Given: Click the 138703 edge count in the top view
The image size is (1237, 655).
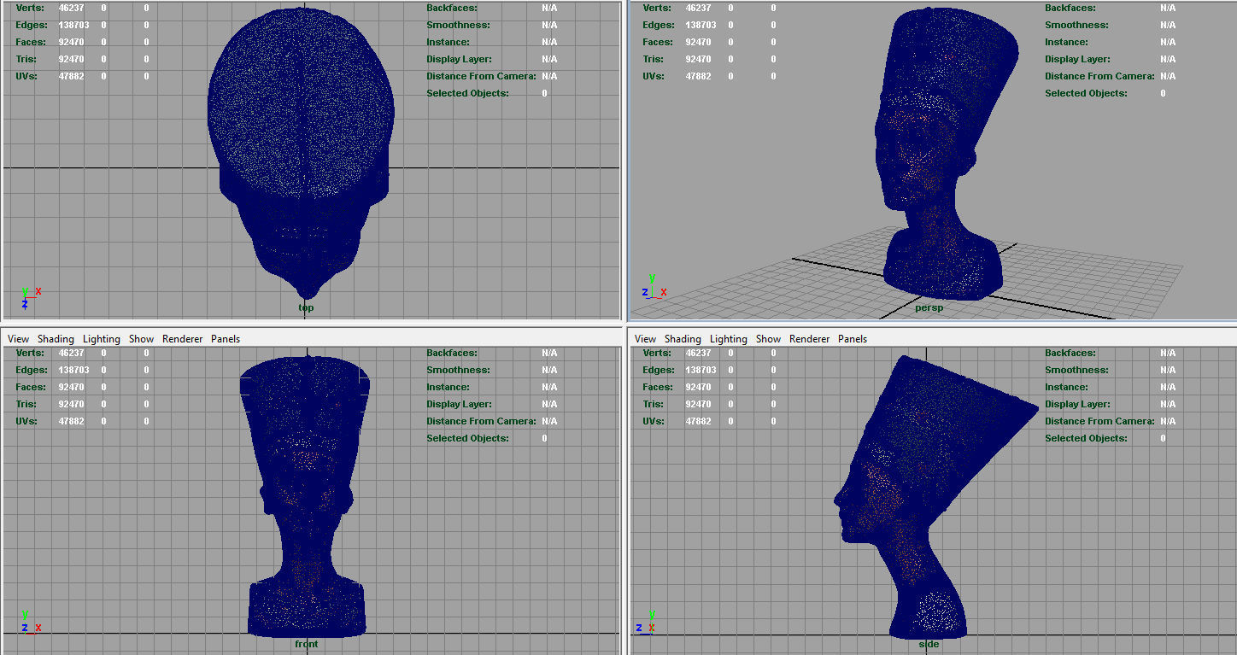Looking at the screenshot, I should (x=73, y=25).
